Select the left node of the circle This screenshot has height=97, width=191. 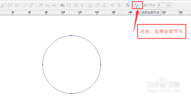[x=43, y=64]
